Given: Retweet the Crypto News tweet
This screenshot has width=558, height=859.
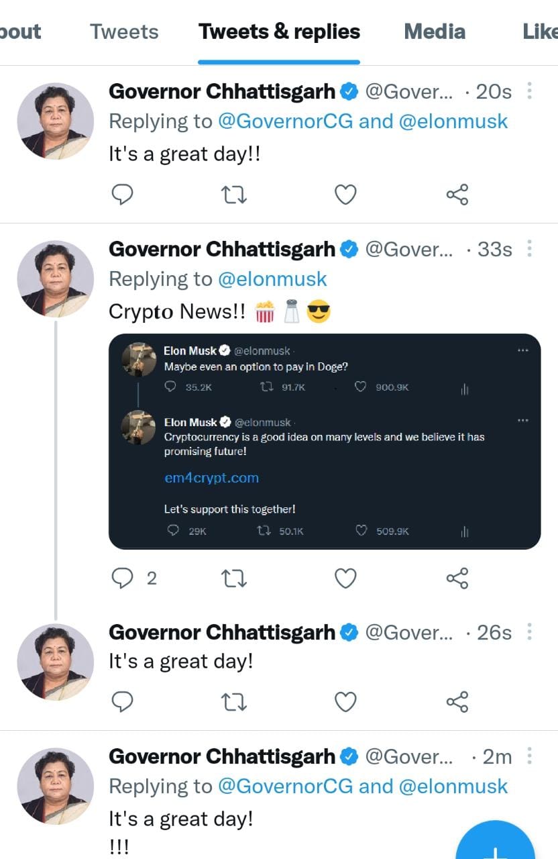Looking at the screenshot, I should click(233, 578).
